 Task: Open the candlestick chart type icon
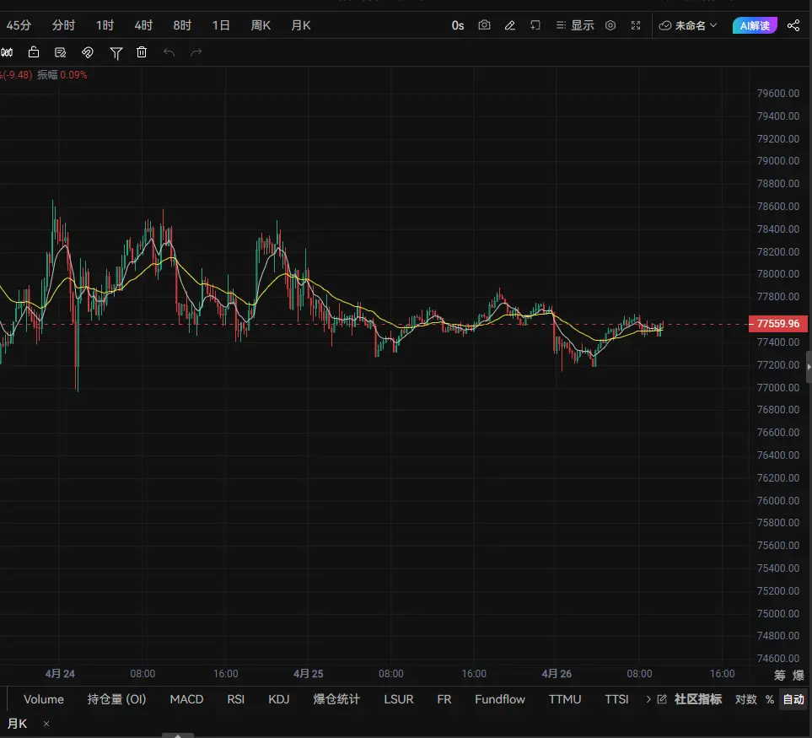[6, 52]
